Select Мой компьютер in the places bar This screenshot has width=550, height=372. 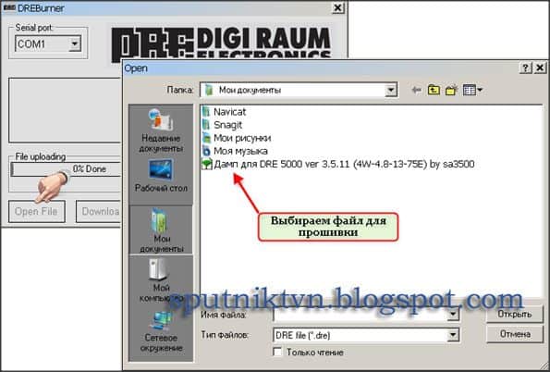pyautogui.click(x=161, y=279)
